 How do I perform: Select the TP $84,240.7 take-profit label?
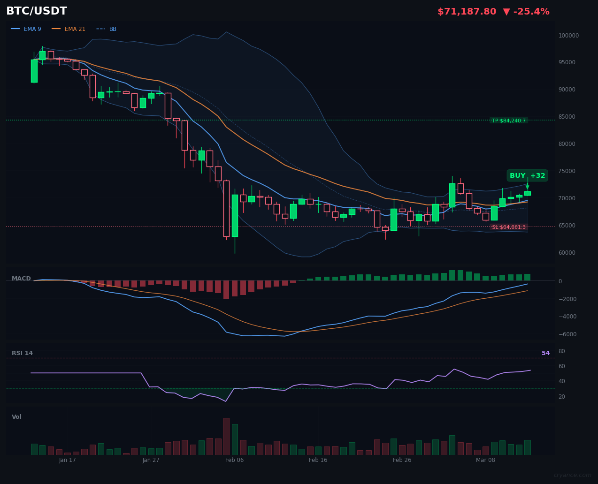tap(509, 121)
